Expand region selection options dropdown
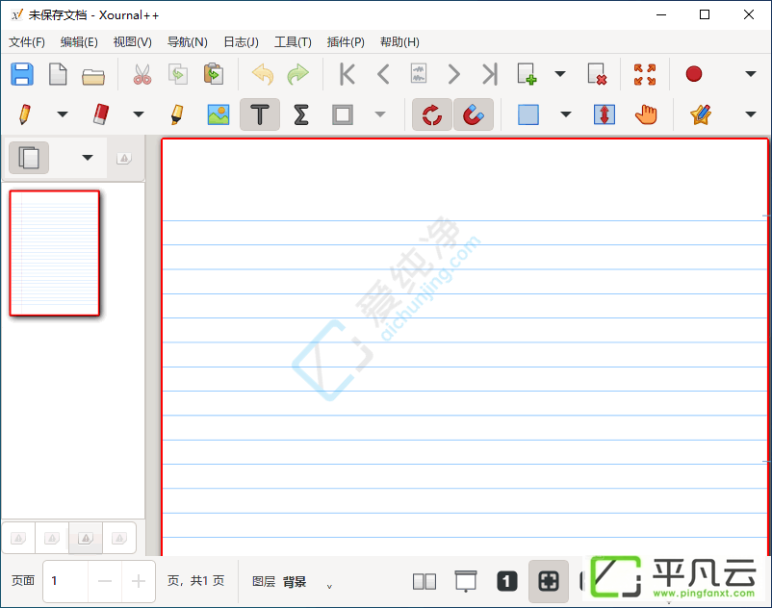 (x=566, y=114)
